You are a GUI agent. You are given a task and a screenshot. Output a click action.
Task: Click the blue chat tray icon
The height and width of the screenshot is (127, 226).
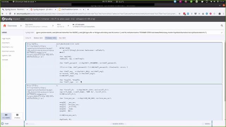click(175, 1)
